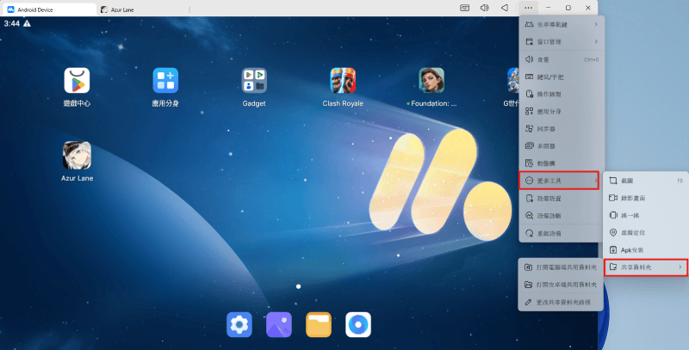
Task: Choose 錄影畫面 screen recording option
Action: tap(645, 198)
